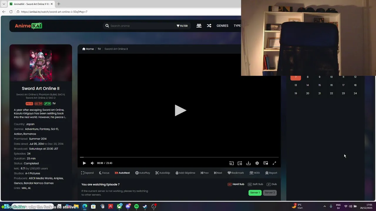Image resolution: width=376 pixels, height=211 pixels.
Task: Go to the Next episode
Action: 218,173
